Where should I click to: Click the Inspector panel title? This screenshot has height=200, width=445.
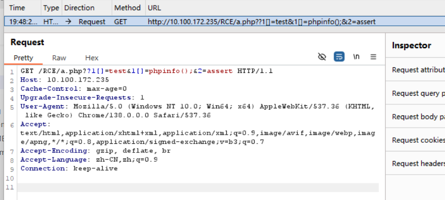412,46
